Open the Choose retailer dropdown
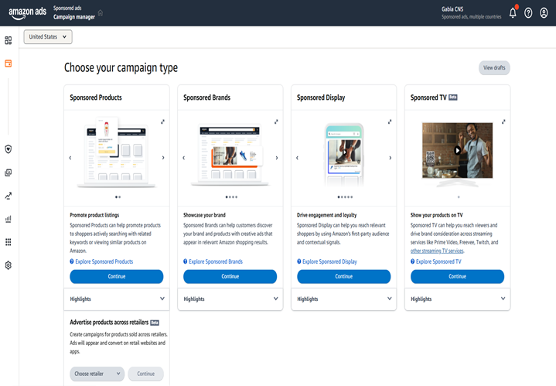The image size is (556, 386). (97, 374)
